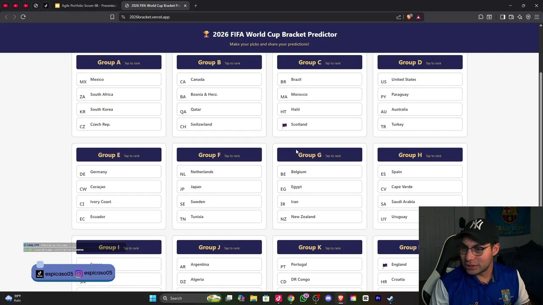Open Adobe Premiere Pro from the taskbar
543x305 pixels.
click(378, 298)
